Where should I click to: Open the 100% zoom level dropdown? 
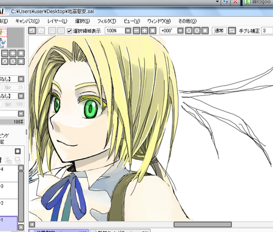tap(128, 30)
